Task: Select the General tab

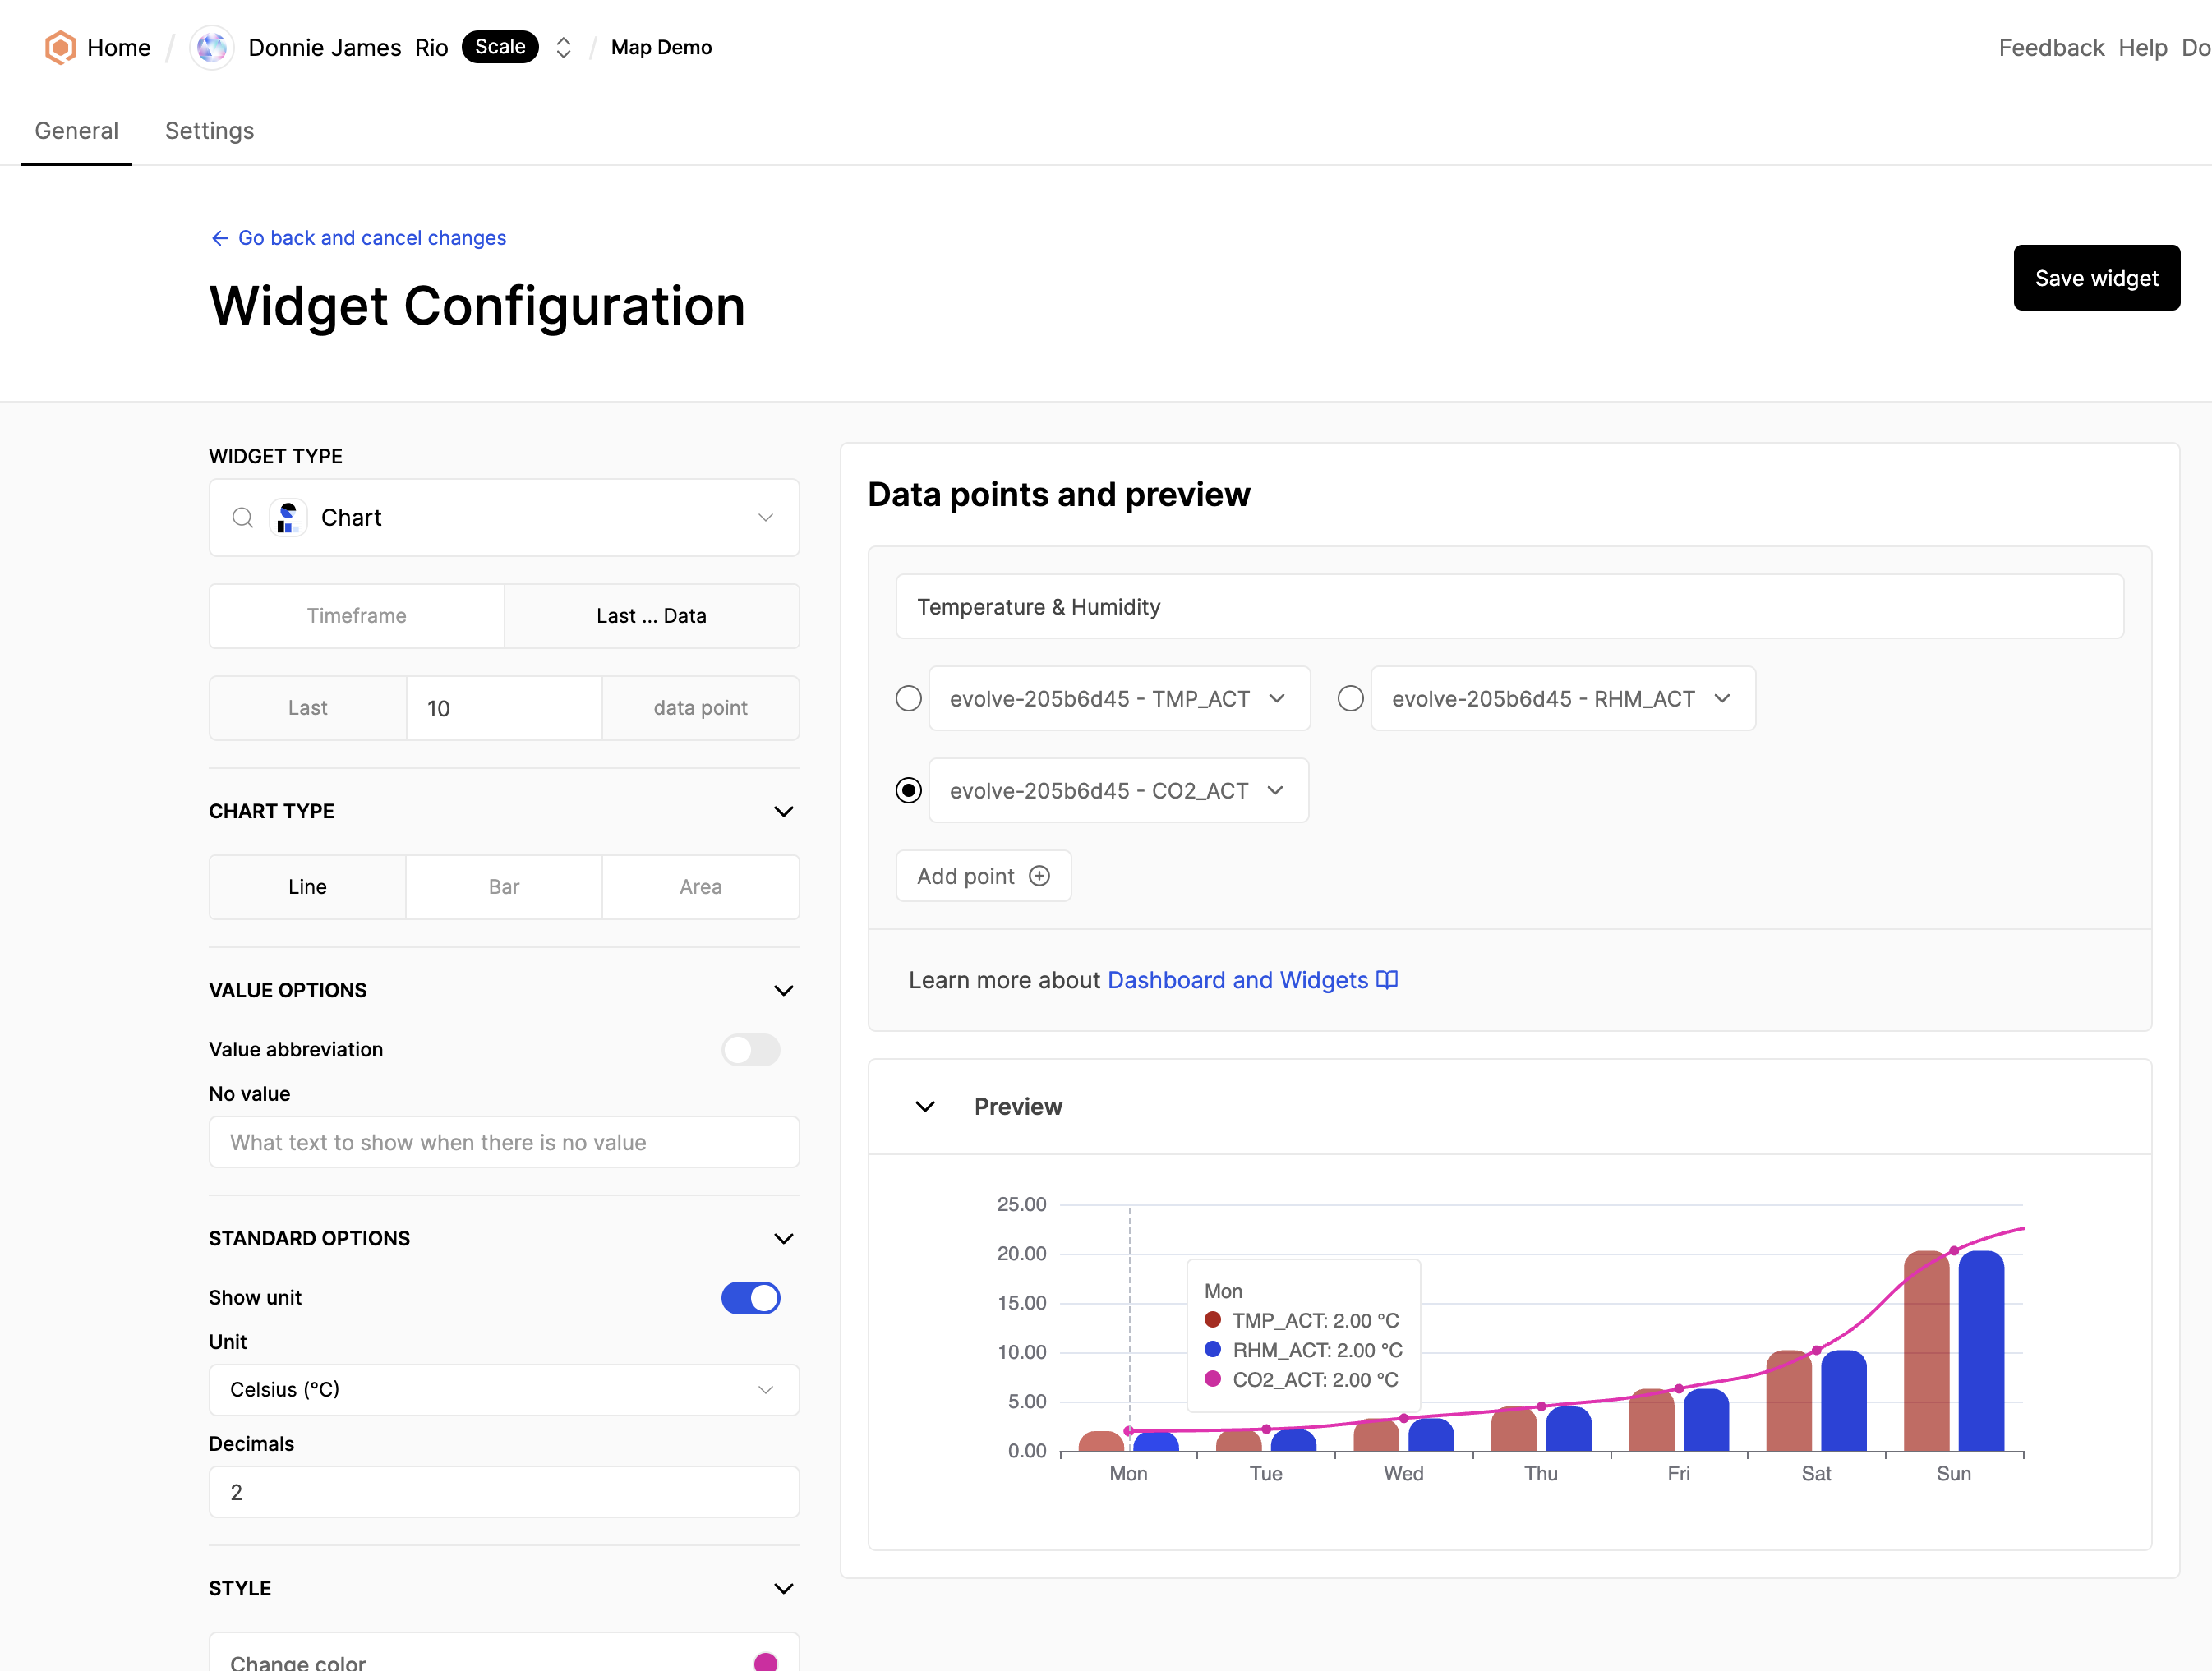Action: click(76, 130)
